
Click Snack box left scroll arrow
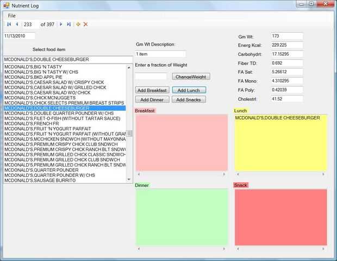point(238,249)
